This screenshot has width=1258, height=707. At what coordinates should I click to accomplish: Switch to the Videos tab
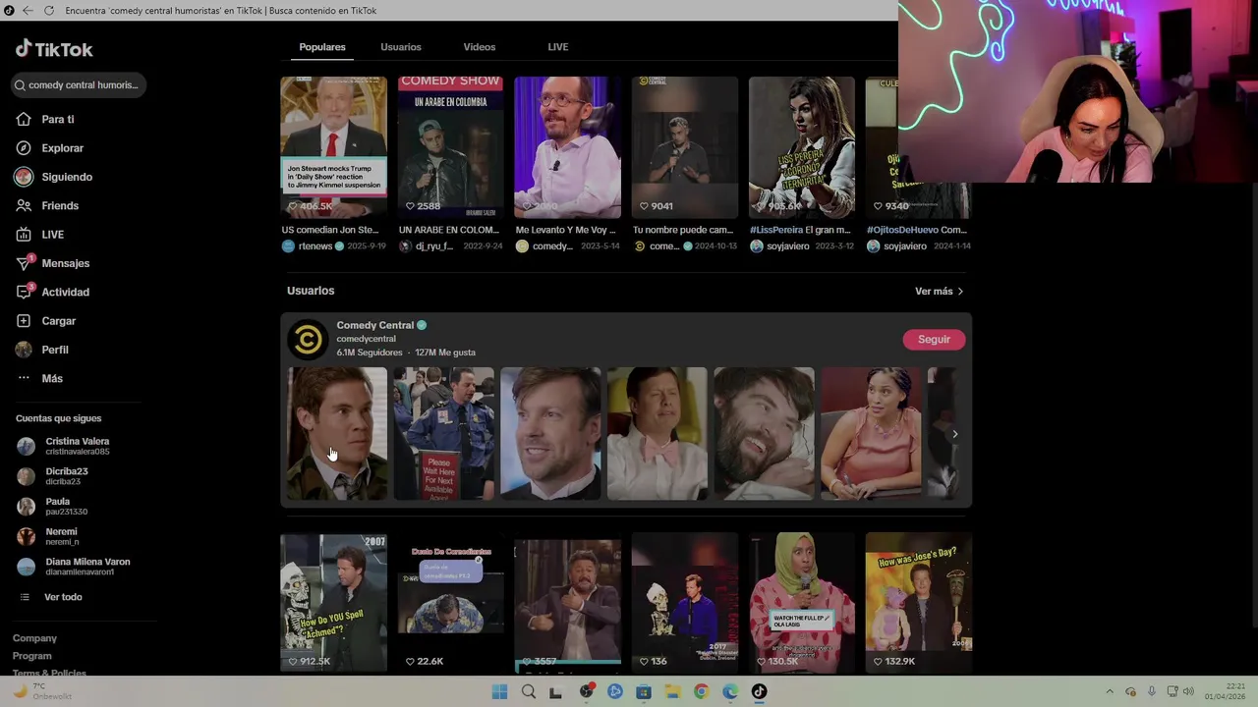[x=480, y=47]
